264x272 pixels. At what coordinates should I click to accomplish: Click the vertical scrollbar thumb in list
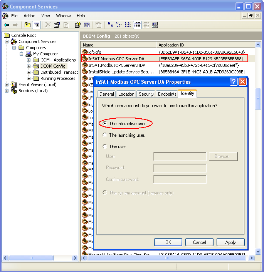pos(258,99)
